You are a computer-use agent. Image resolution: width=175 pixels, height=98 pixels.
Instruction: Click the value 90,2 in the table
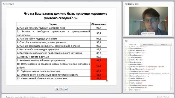coord(99,46)
